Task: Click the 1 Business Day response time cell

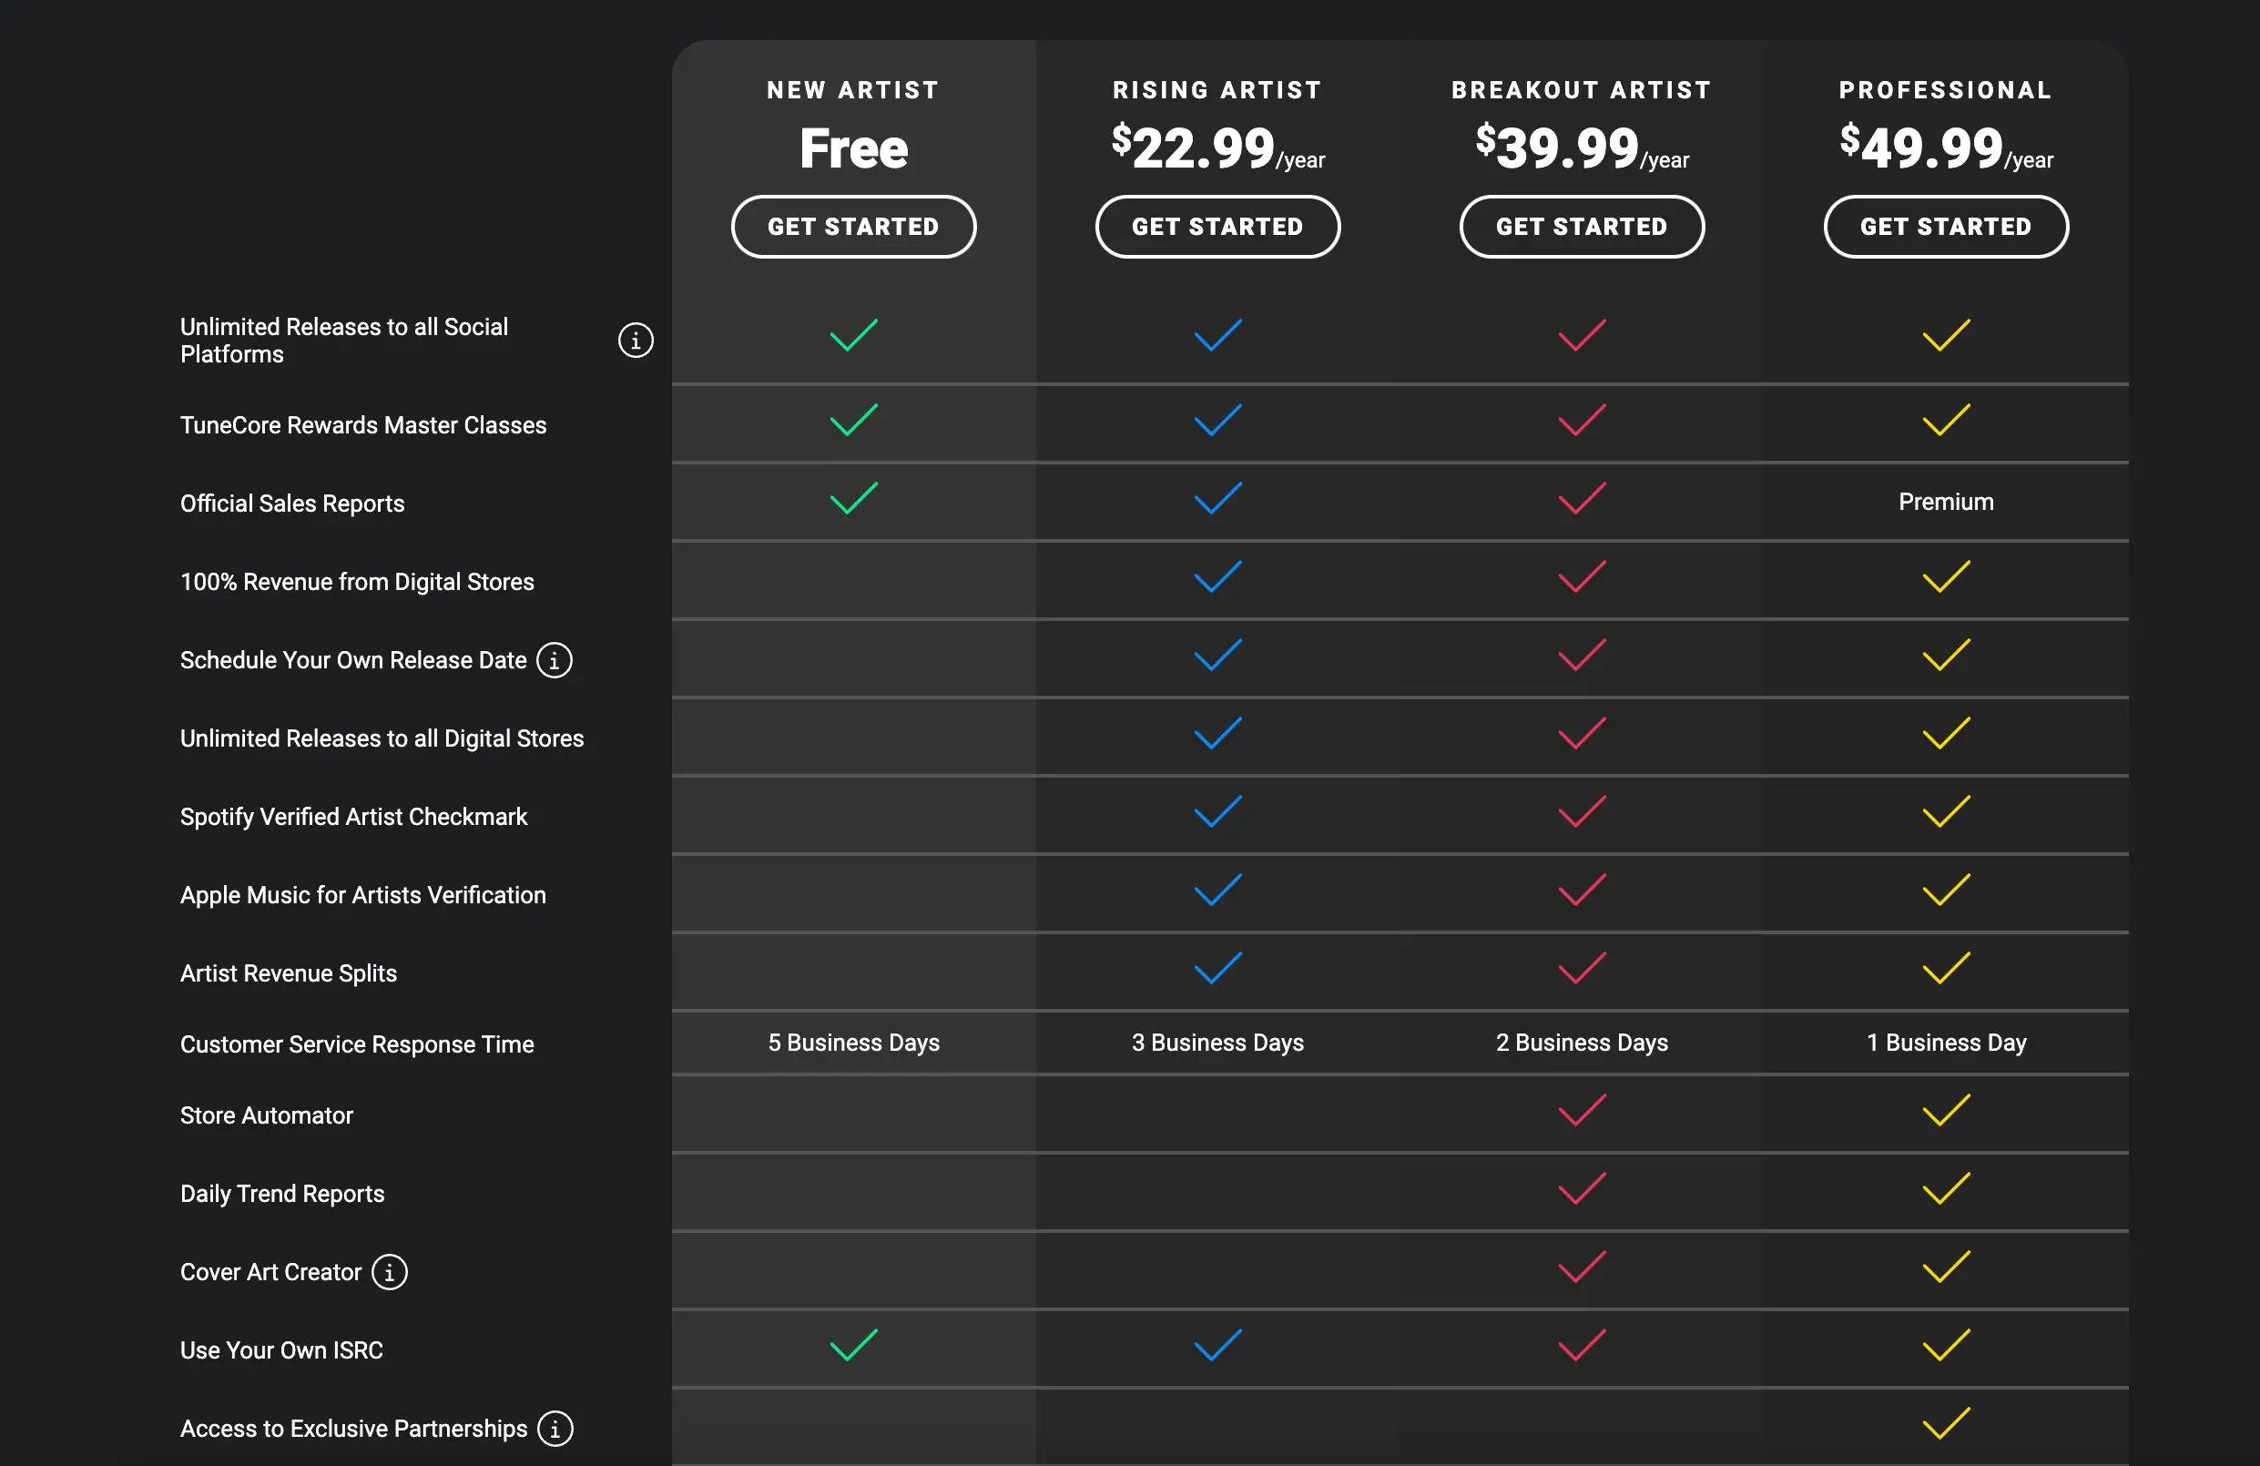Action: [x=1946, y=1044]
